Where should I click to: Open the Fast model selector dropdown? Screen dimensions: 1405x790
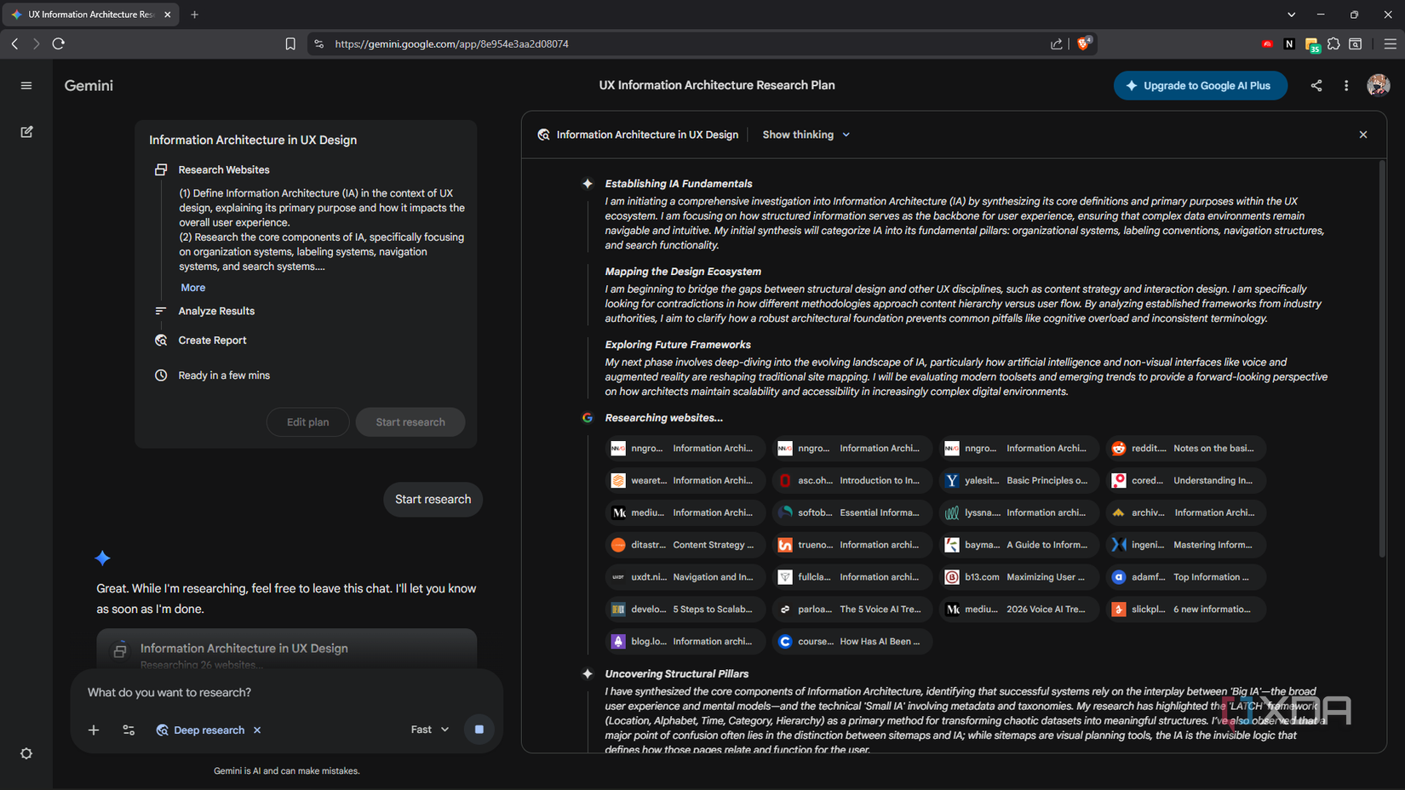pyautogui.click(x=429, y=730)
